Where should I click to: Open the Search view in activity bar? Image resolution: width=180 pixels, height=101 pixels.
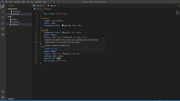pyautogui.click(x=3, y=12)
